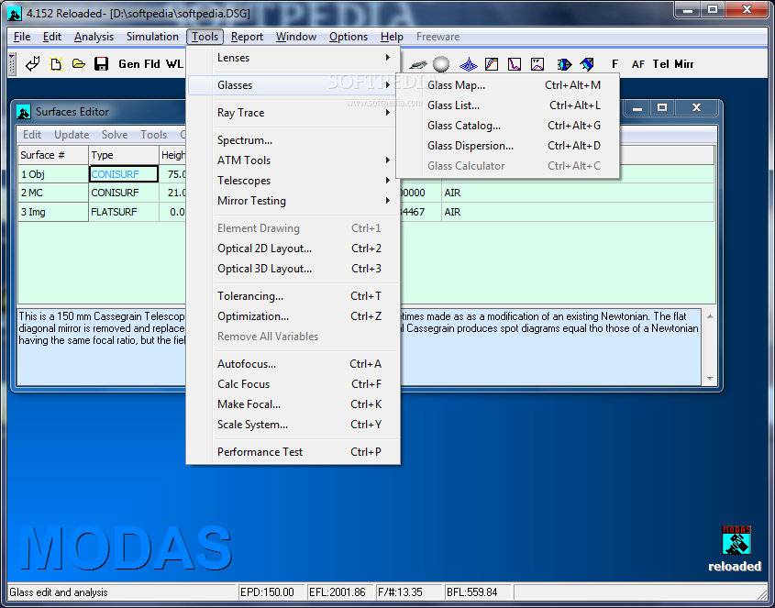Open the Options menu
The width and height of the screenshot is (775, 608).
click(x=349, y=37)
